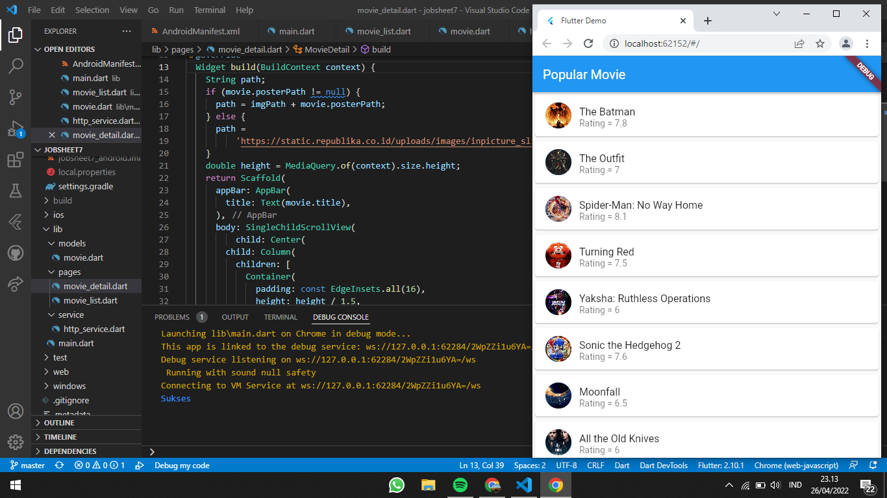Image resolution: width=887 pixels, height=498 pixels.
Task: Open the Testing flask icon
Action: click(x=16, y=191)
